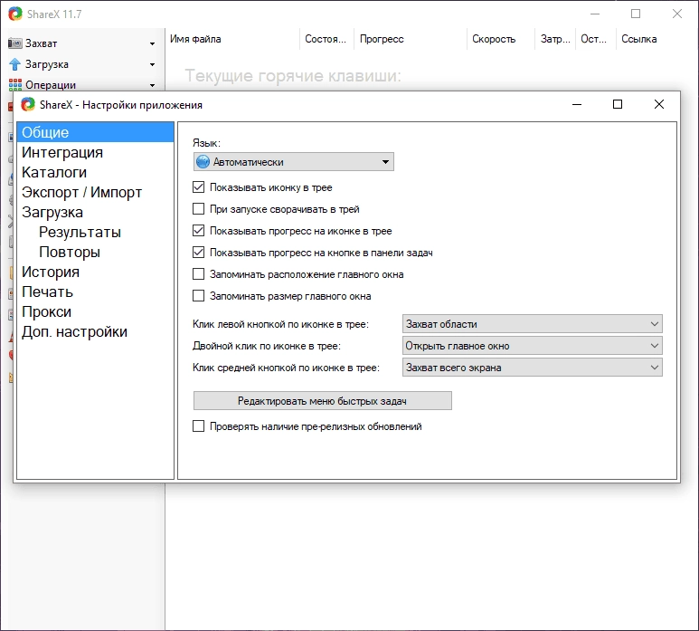Sort by the Прогресс column header
Image resolution: width=699 pixels, height=631 pixels.
click(411, 39)
